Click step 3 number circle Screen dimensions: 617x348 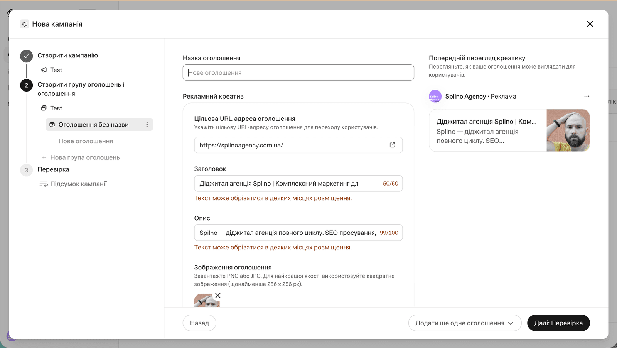(26, 170)
